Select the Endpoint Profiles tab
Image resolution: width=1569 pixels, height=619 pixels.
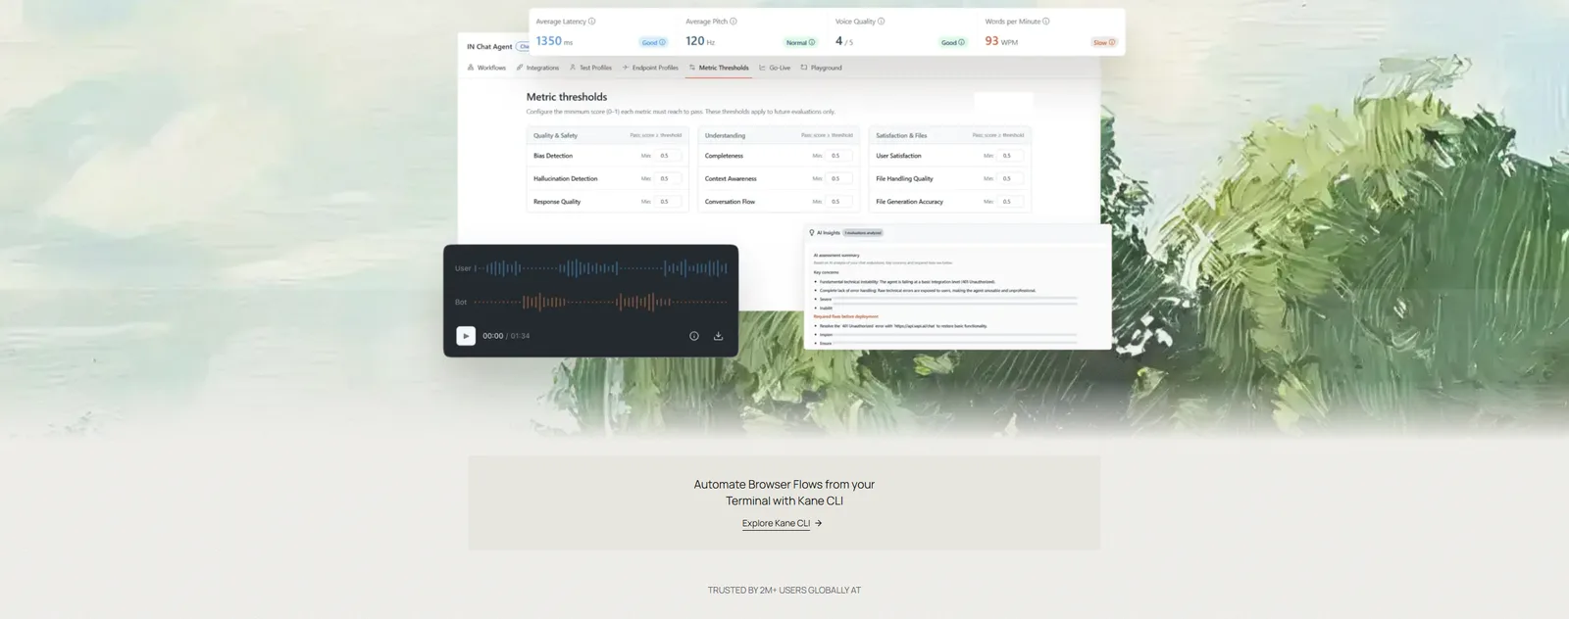coord(650,68)
